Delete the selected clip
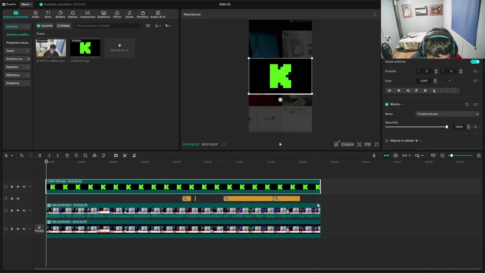 [67, 155]
